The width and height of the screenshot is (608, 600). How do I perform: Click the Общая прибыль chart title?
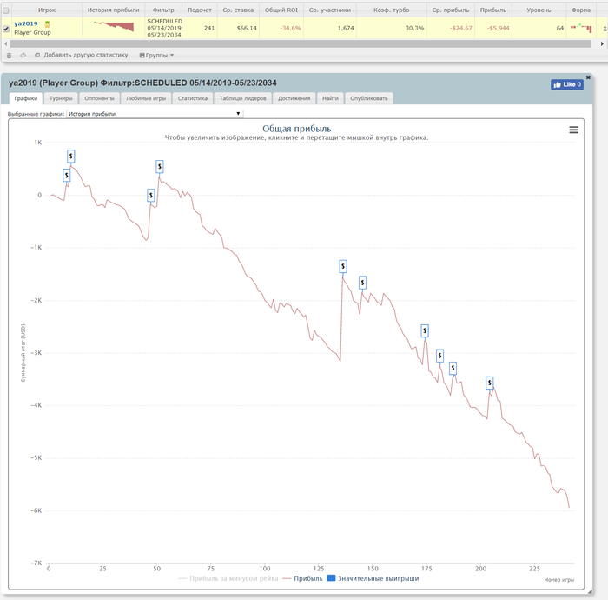pyautogui.click(x=297, y=129)
